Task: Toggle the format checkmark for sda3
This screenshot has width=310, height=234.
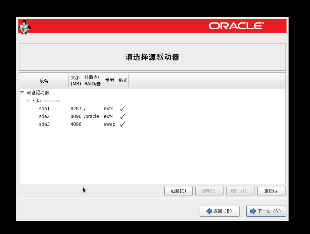Action: pyautogui.click(x=123, y=124)
